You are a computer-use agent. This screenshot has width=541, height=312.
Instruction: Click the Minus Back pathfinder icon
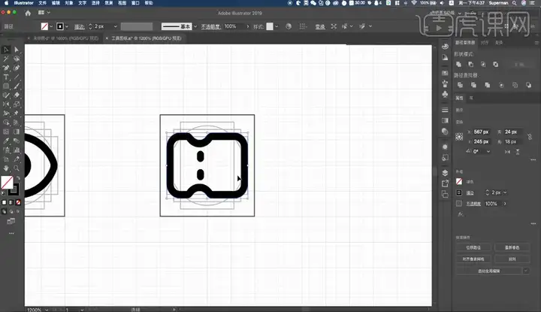click(528, 85)
